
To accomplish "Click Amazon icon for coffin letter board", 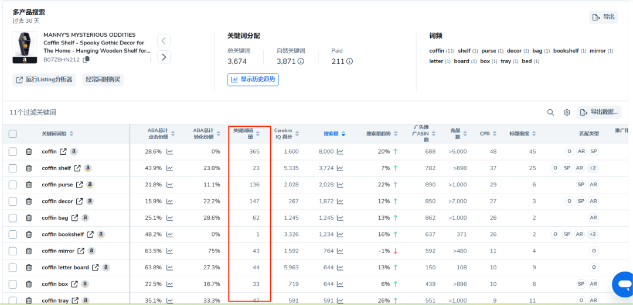I will pos(105,267).
